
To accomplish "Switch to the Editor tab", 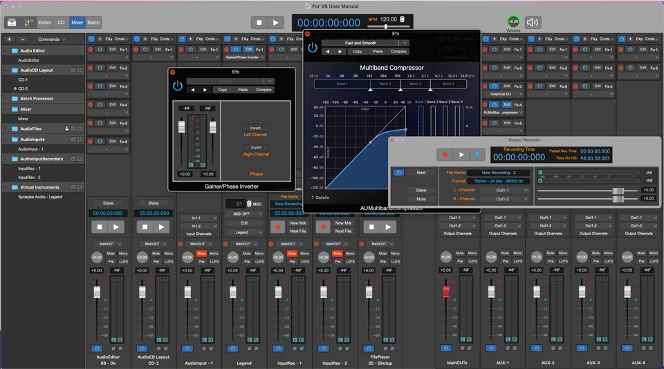I will pyautogui.click(x=45, y=22).
